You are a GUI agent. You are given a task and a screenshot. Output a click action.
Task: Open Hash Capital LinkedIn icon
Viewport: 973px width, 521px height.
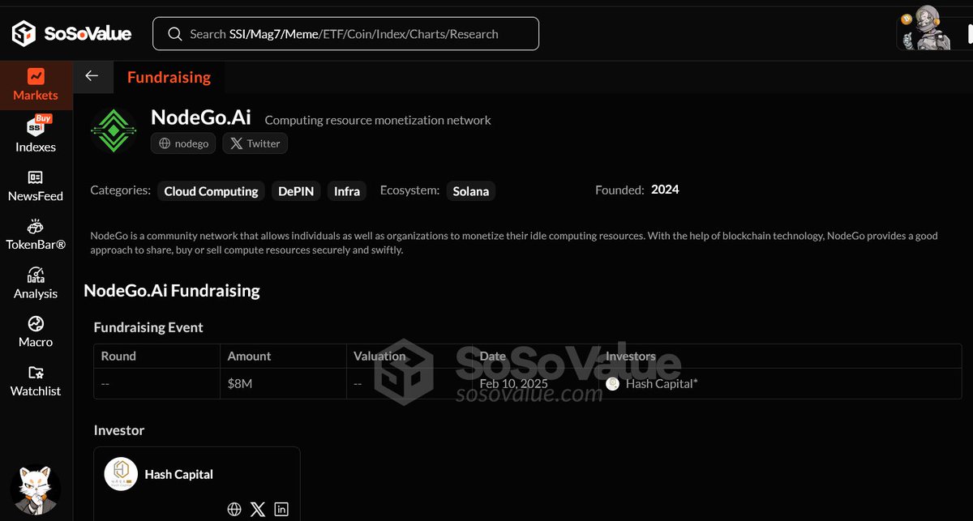tap(281, 510)
